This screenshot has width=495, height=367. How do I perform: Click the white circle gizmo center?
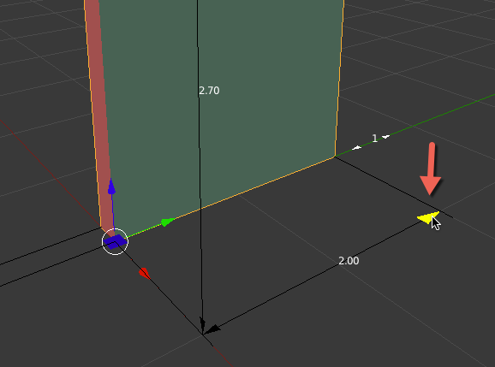pos(115,241)
